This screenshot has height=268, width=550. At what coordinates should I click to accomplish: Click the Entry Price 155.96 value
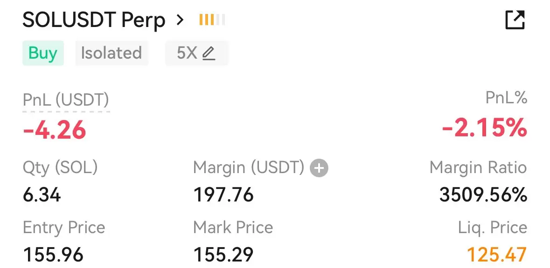[x=53, y=254]
